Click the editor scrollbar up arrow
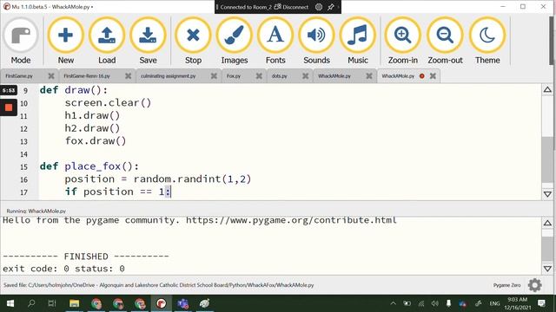 [547, 90]
